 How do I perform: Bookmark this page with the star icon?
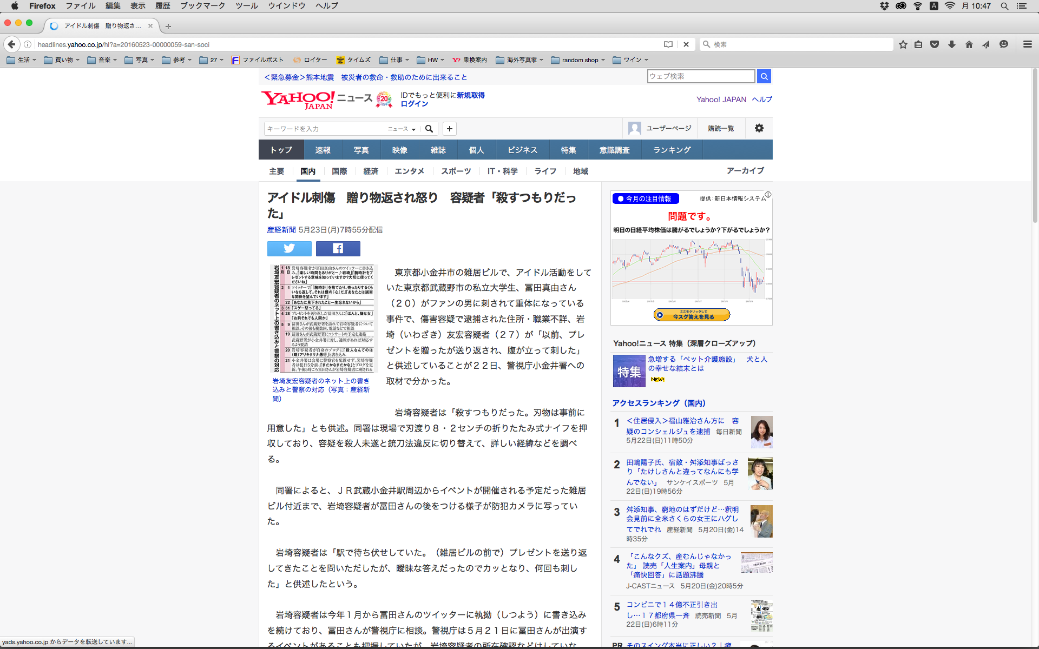pos(903,44)
